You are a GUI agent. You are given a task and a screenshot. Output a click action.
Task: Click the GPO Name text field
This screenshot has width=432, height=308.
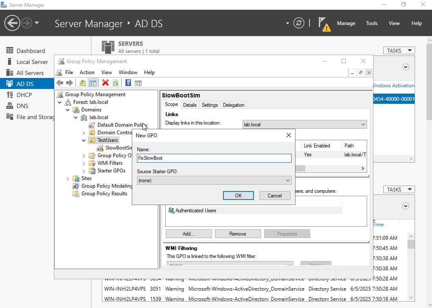click(214, 158)
